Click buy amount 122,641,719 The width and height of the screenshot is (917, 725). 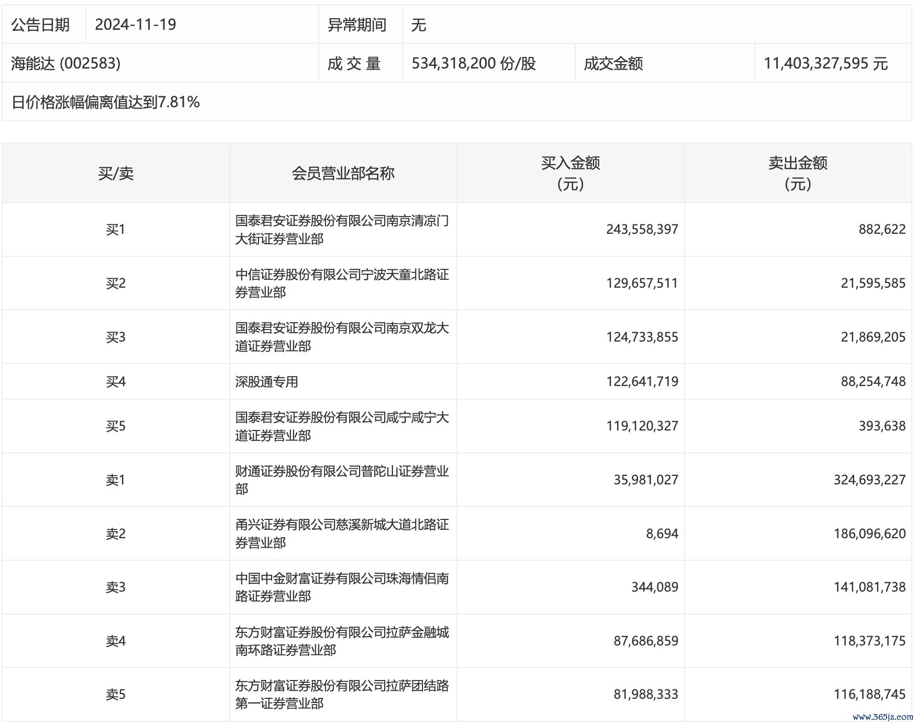tap(642, 382)
